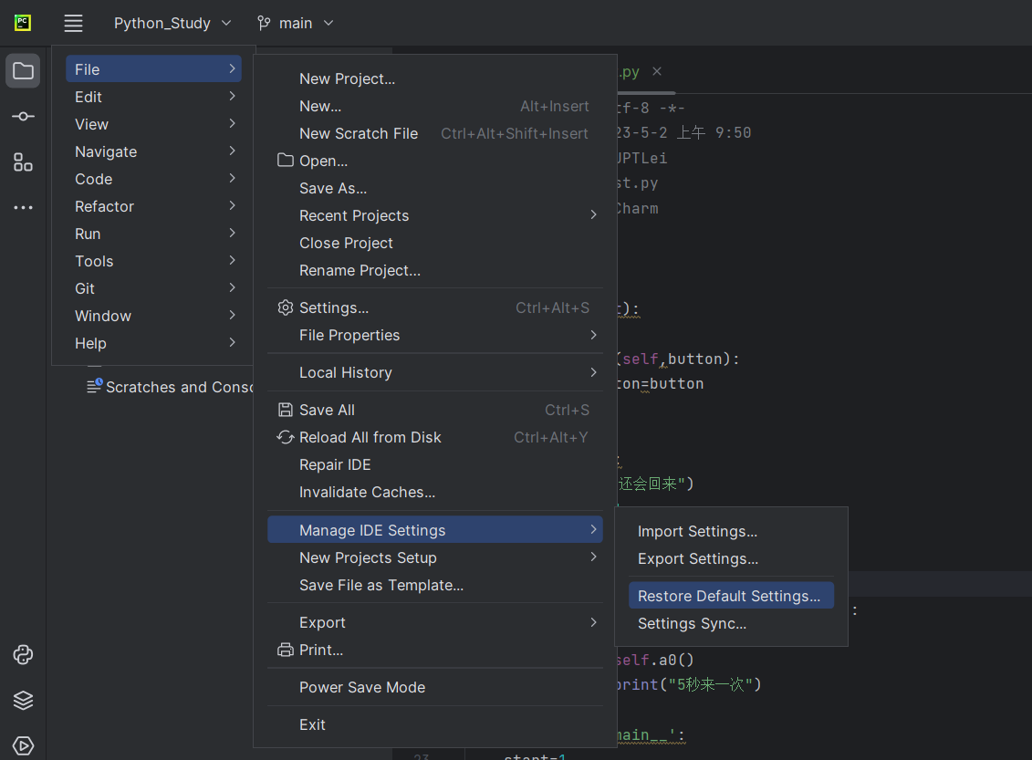Select the Scratches and Consoles tree item
Screen dimensions: 1032x760
pyautogui.click(x=171, y=387)
